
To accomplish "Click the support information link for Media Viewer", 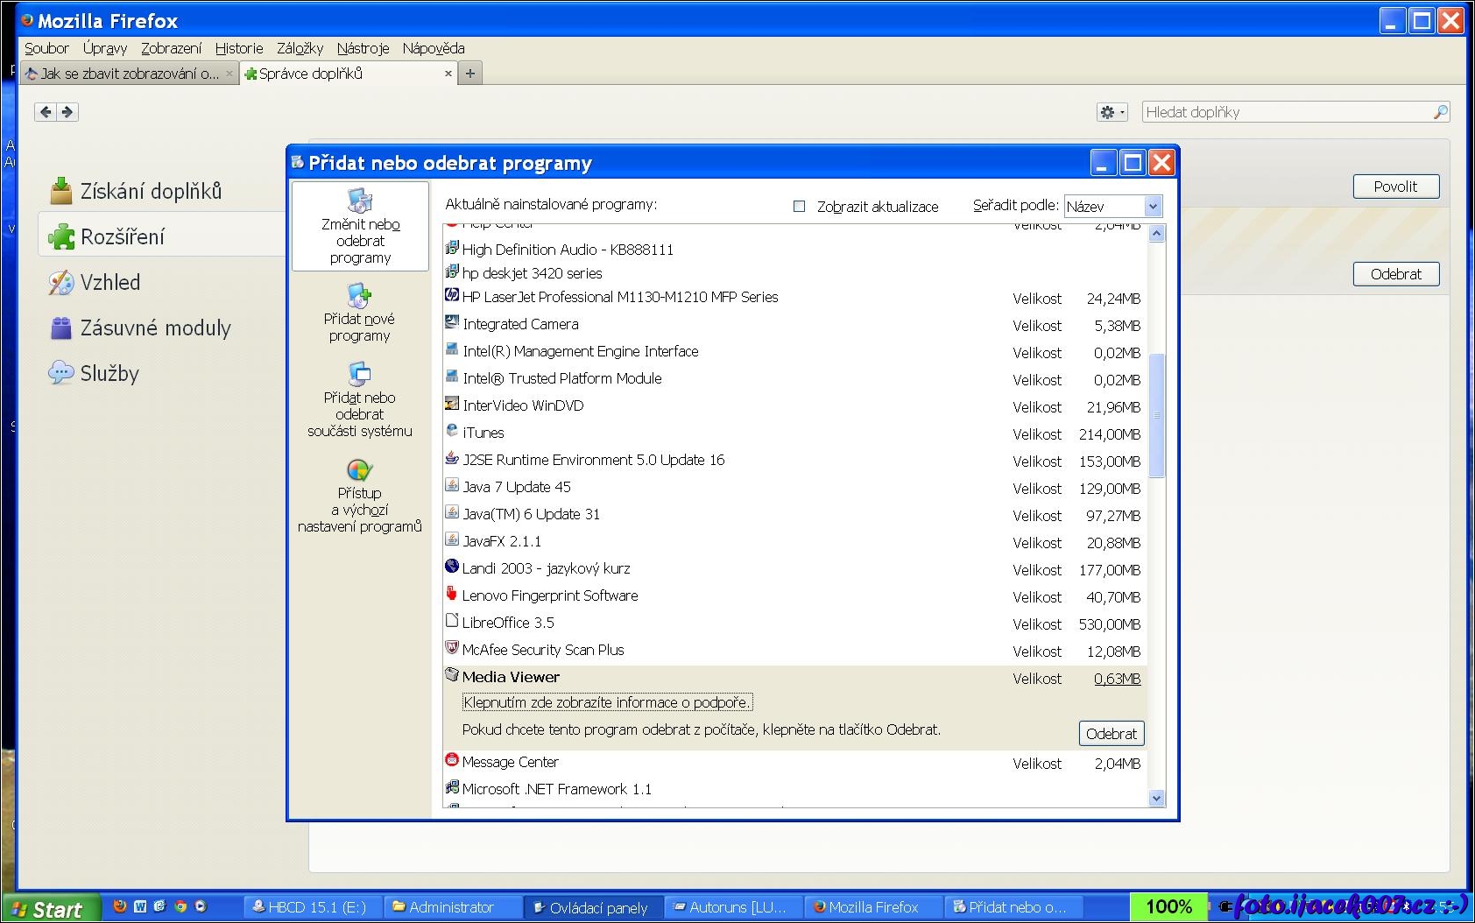I will point(607,702).
